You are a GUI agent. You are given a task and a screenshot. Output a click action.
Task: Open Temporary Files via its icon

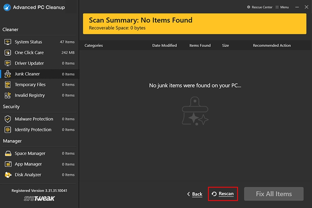7,85
